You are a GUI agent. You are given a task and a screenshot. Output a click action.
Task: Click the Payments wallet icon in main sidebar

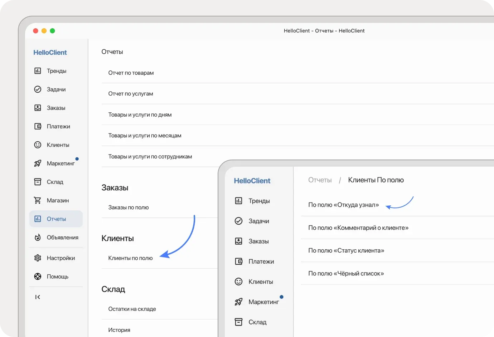click(x=38, y=126)
